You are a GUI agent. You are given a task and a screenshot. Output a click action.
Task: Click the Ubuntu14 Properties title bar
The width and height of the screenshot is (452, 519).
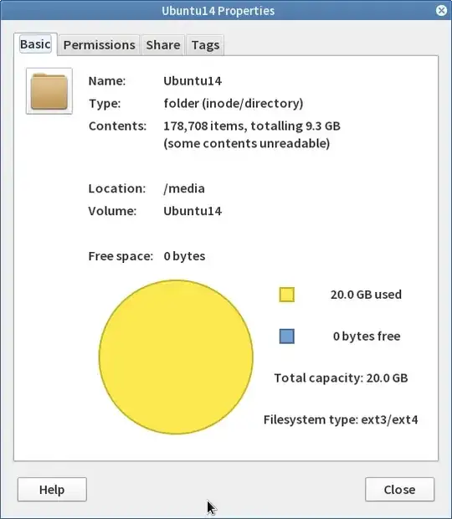pos(218,11)
